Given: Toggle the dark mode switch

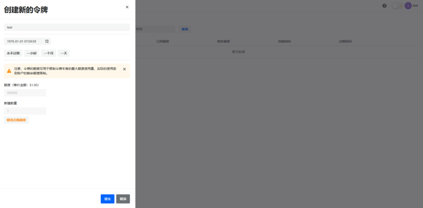Looking at the screenshot, I should [x=397, y=6].
